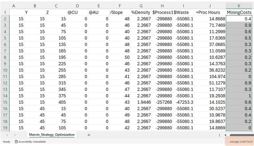
Task: Click cell with value 36.8232
Action: pyautogui.click(x=210, y=70)
